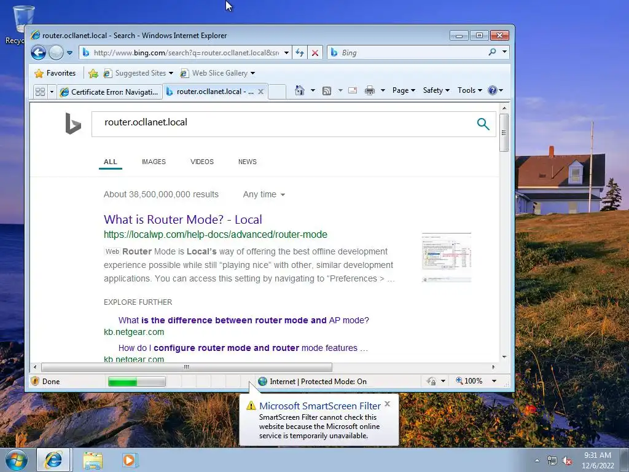Click the Bing page search text field
The height and width of the screenshot is (472, 629).
pos(281,124)
